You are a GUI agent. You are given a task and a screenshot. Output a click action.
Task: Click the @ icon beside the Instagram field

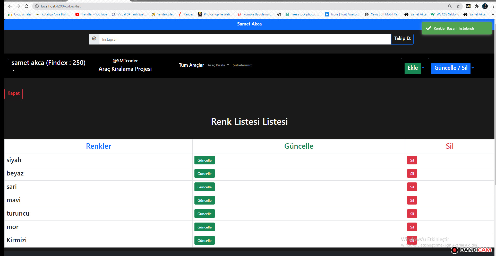94,39
